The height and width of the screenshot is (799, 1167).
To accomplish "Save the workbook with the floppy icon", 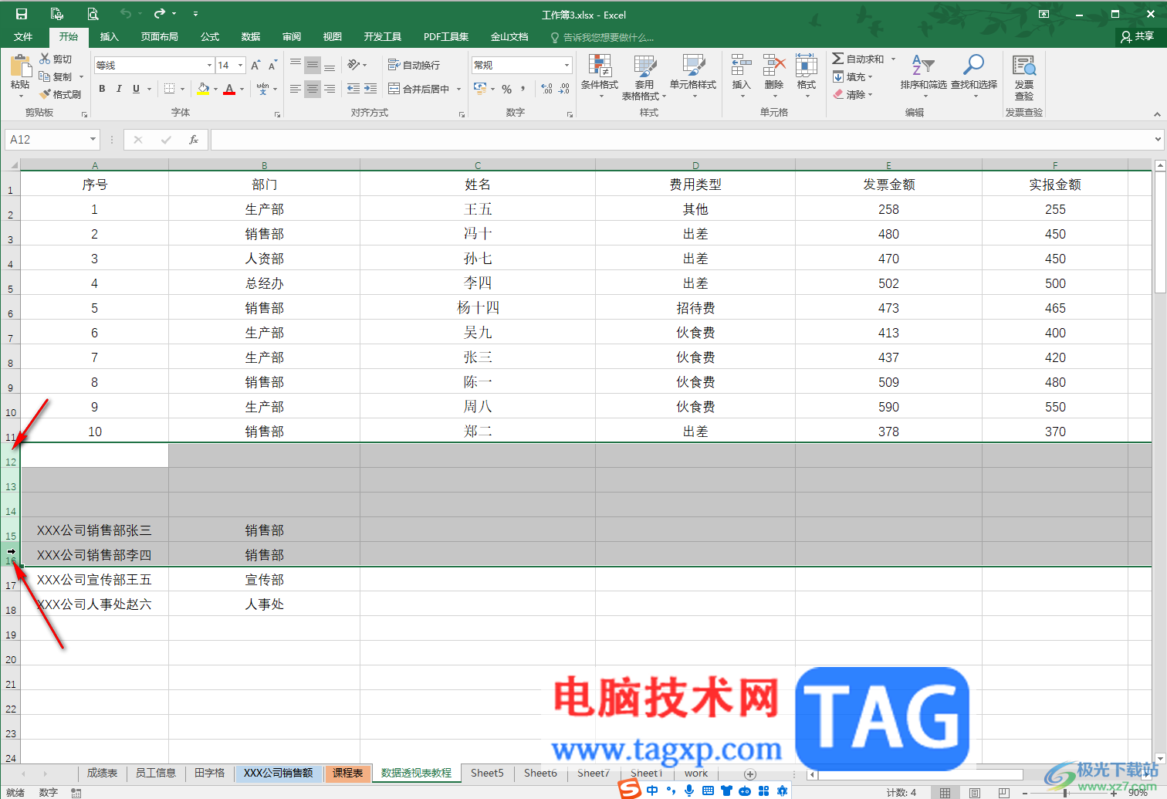I will pyautogui.click(x=22, y=14).
